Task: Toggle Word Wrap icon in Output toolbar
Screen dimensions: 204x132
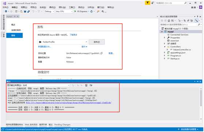Action: click(x=91, y=85)
